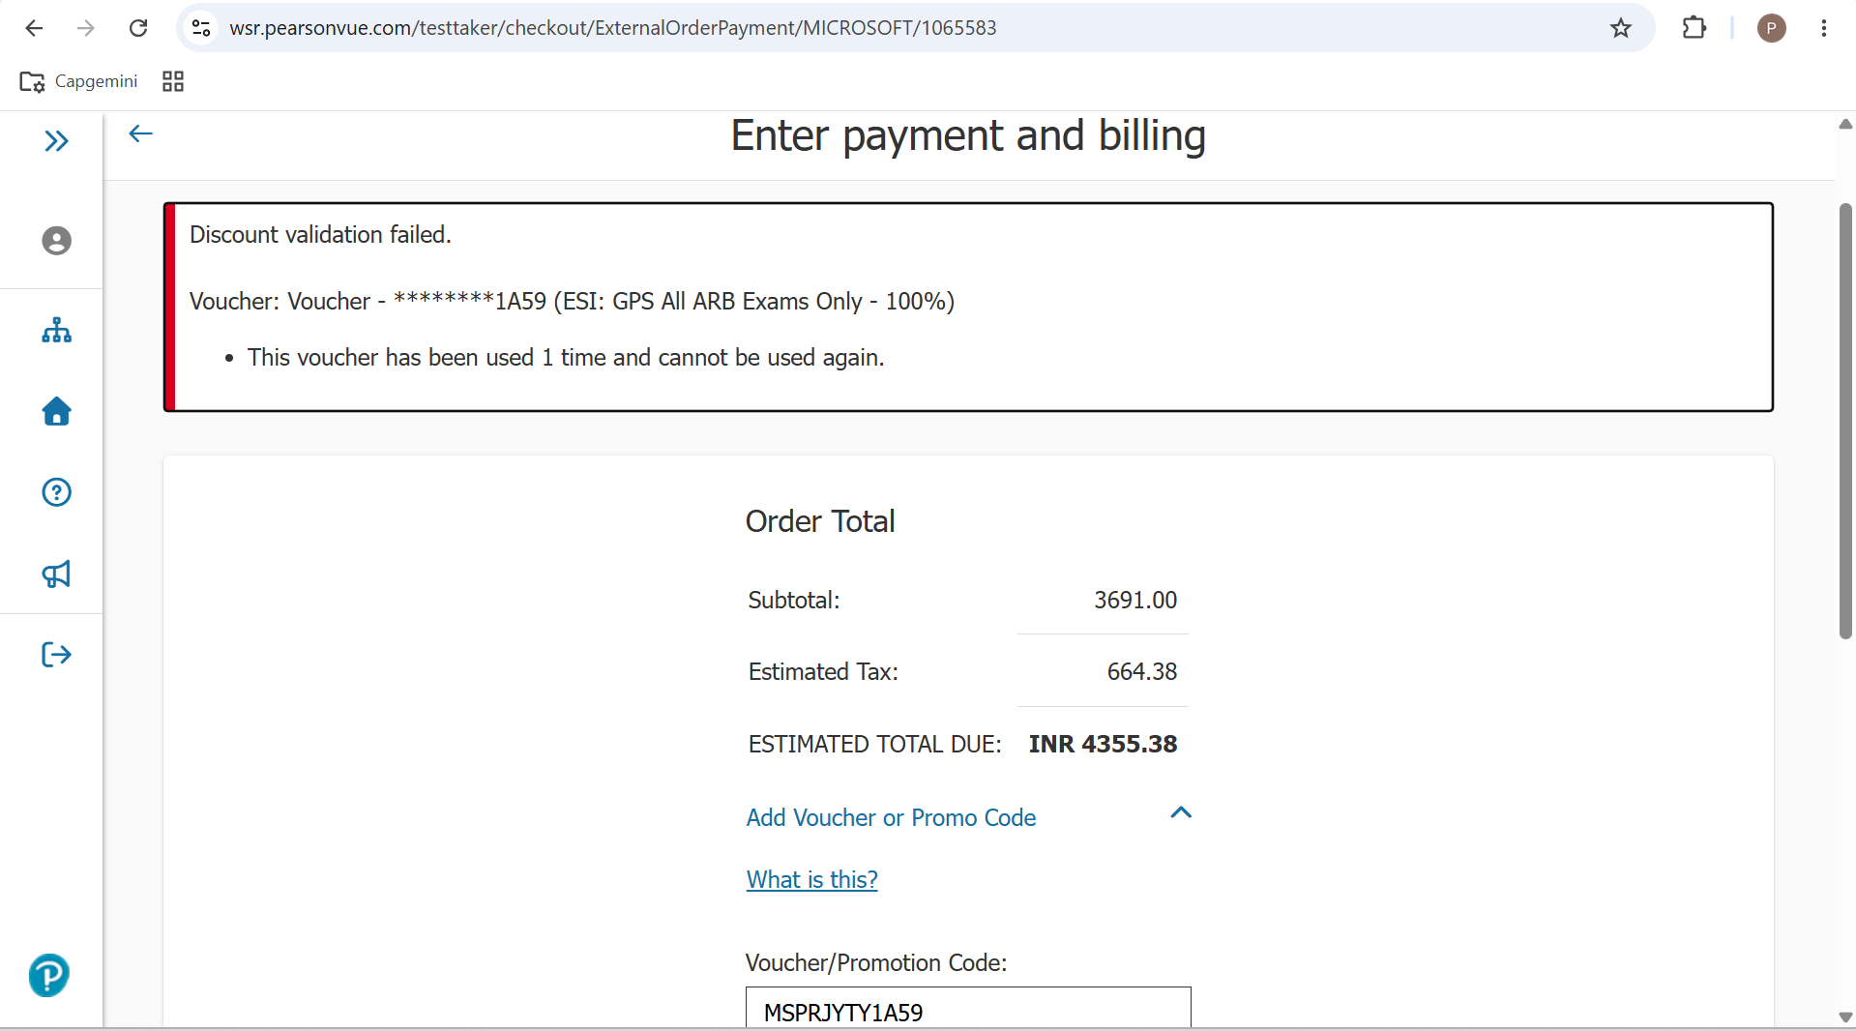Click the browser forward button
Screen dimensions: 1856x1031
[x=86, y=28]
